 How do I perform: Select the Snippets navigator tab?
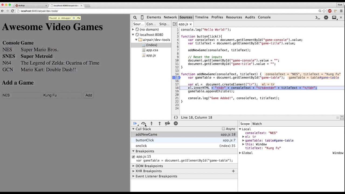164,24
